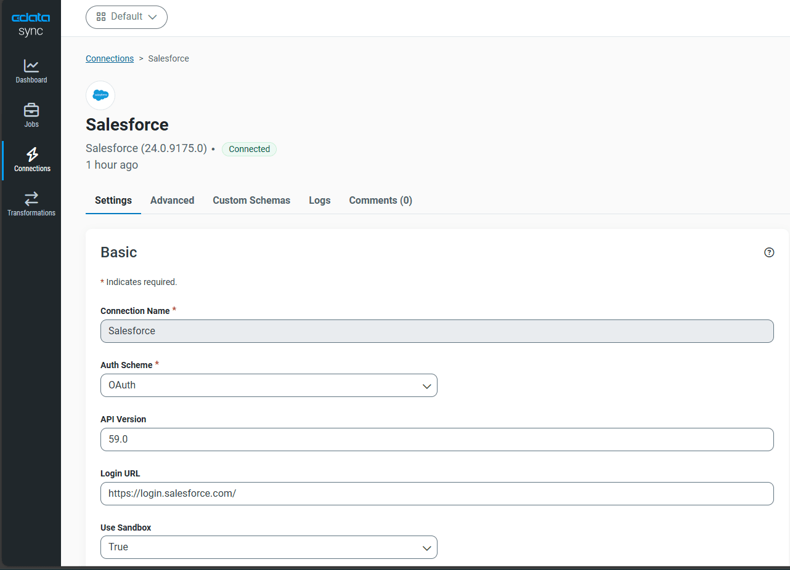
Task: Click the Login URL input field
Action: [437, 494]
